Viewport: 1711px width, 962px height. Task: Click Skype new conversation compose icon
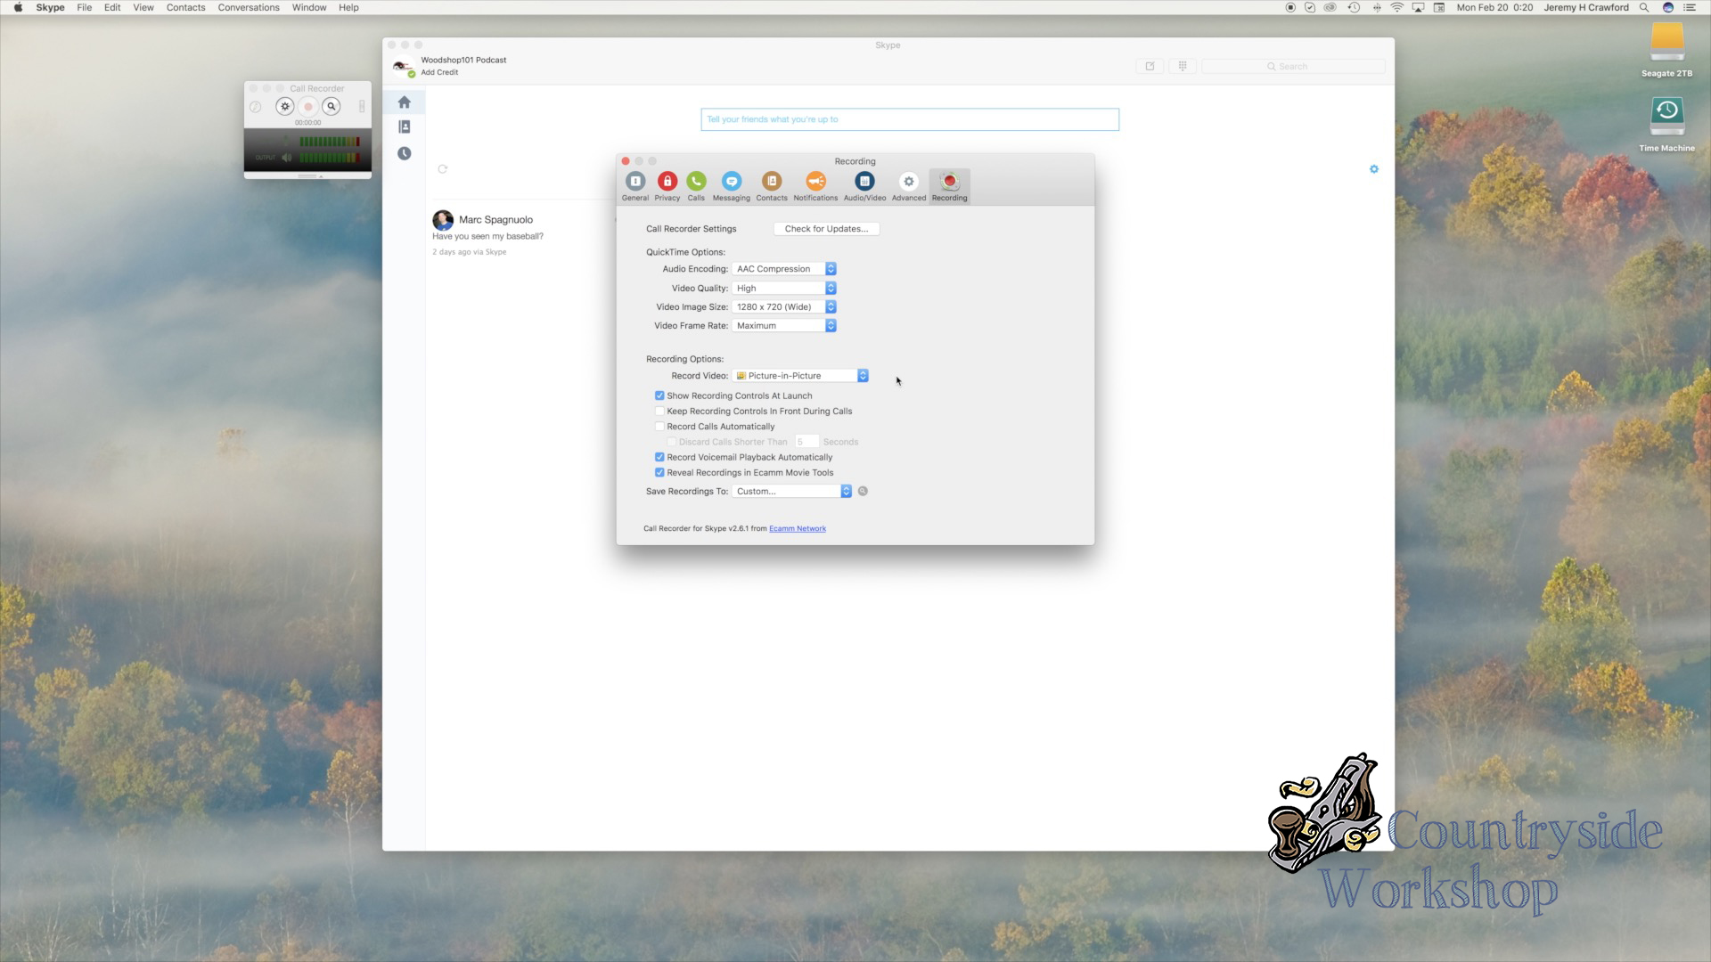point(1150,67)
